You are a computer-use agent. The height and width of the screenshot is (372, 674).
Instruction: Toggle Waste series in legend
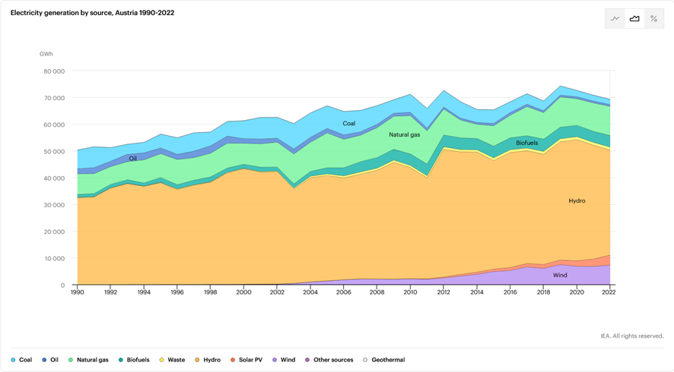click(x=172, y=360)
